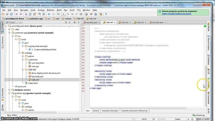This screenshot has height=121, width=215.
Task: Click the Enable Auto-Import link
Action: [x=183, y=14]
